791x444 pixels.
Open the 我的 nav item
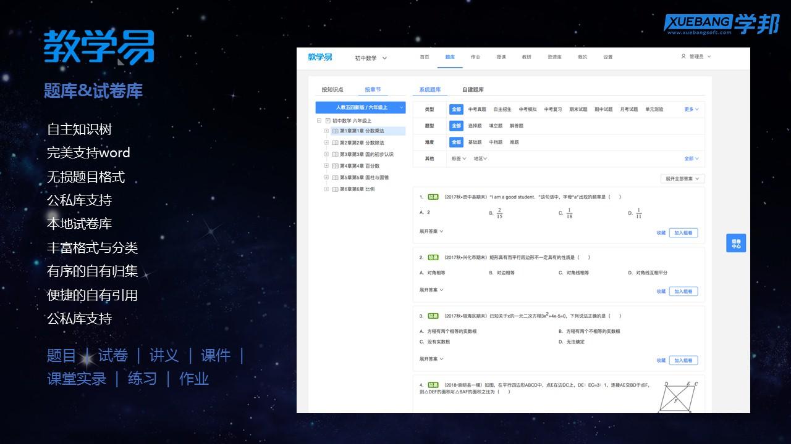click(582, 57)
